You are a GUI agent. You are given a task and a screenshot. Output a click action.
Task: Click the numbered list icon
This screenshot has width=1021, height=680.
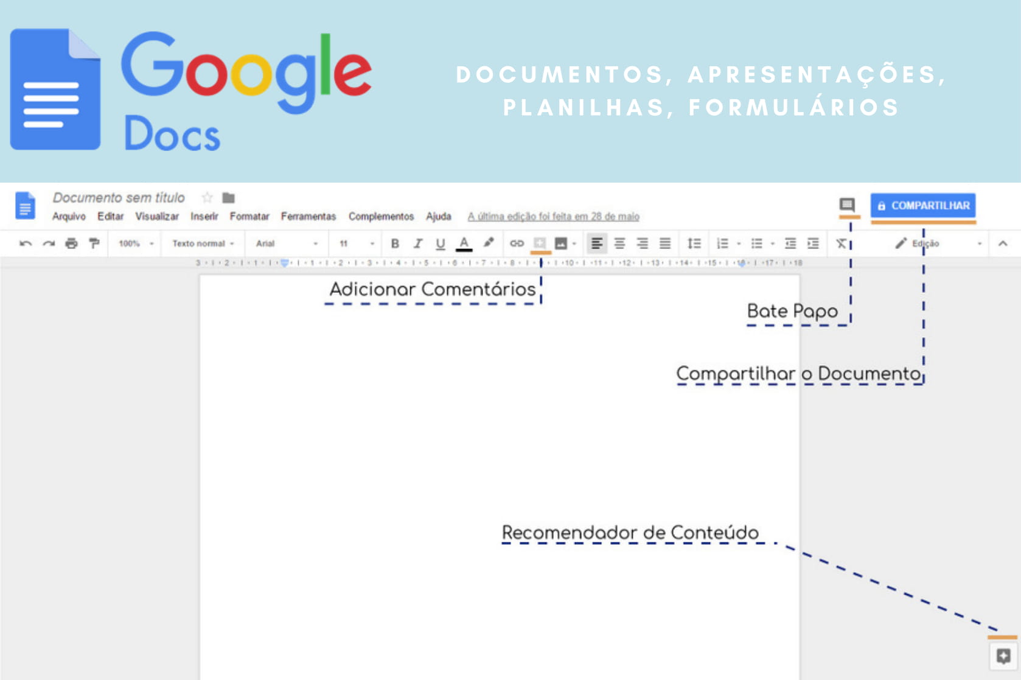point(722,244)
